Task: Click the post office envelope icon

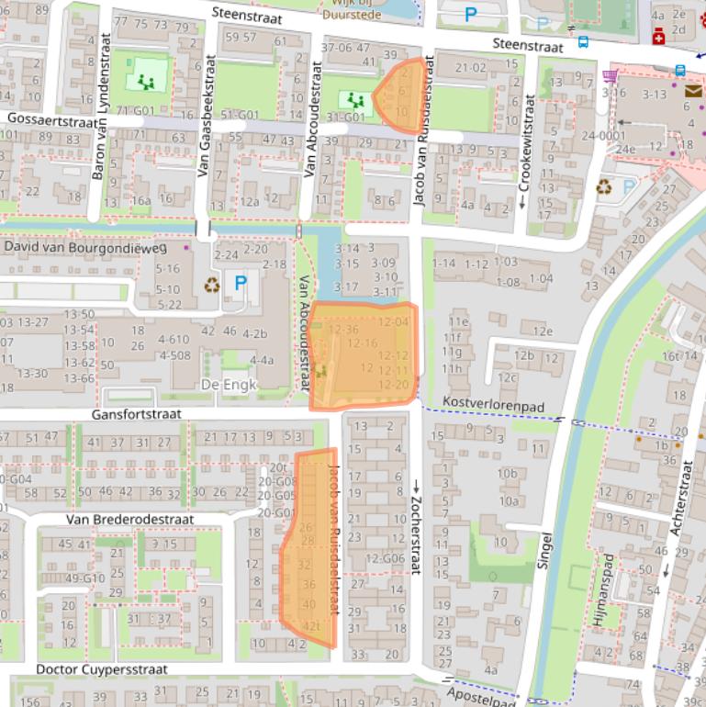Action: [x=692, y=91]
